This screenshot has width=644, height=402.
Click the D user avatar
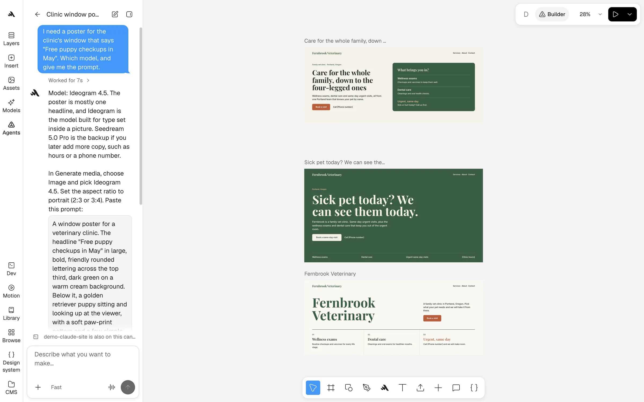(526, 14)
